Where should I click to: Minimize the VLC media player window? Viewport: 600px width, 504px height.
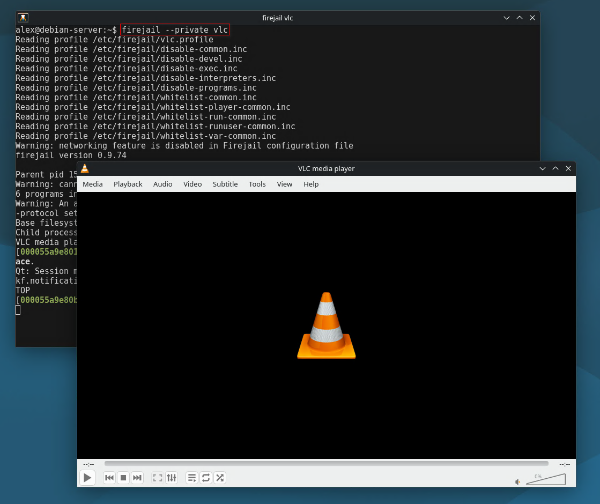(543, 168)
